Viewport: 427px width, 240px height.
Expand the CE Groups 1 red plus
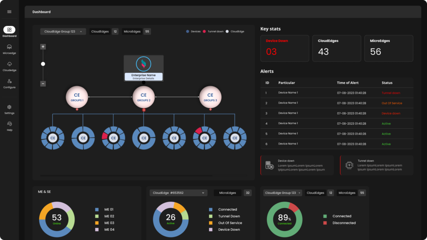pos(77,110)
